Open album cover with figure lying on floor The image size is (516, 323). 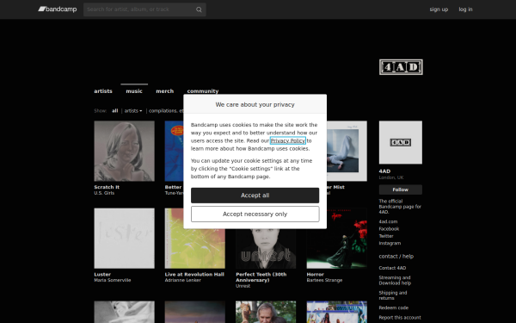347,151
